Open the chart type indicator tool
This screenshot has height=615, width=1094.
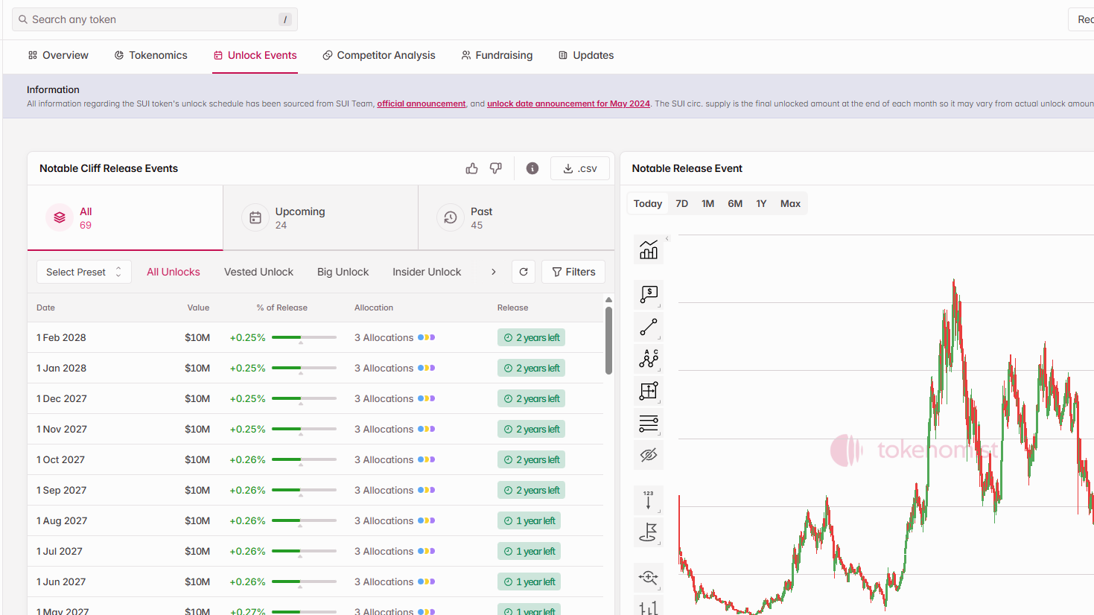coord(649,250)
